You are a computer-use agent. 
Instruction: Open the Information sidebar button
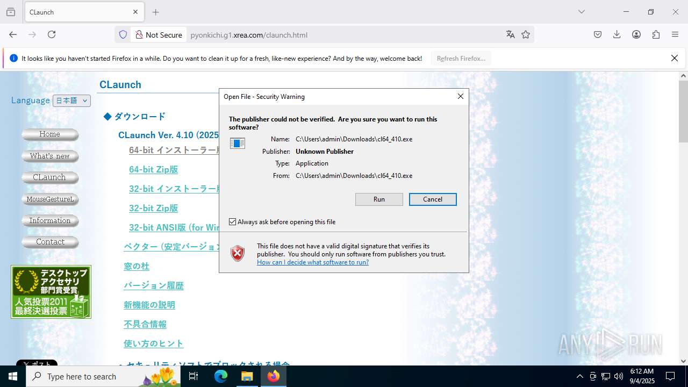coord(50,221)
